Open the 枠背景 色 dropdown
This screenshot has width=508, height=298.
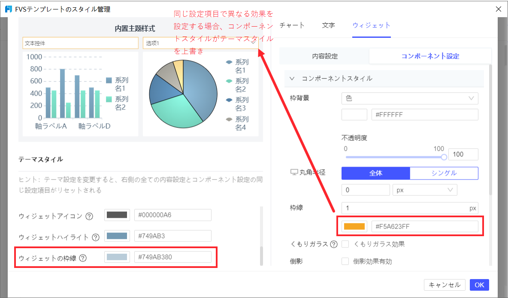coord(410,98)
